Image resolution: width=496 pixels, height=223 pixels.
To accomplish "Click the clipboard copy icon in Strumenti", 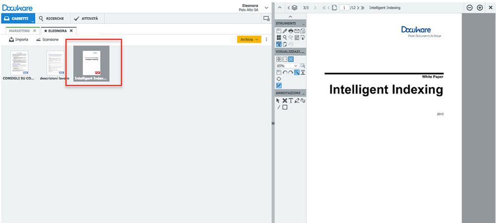I will point(285,44).
